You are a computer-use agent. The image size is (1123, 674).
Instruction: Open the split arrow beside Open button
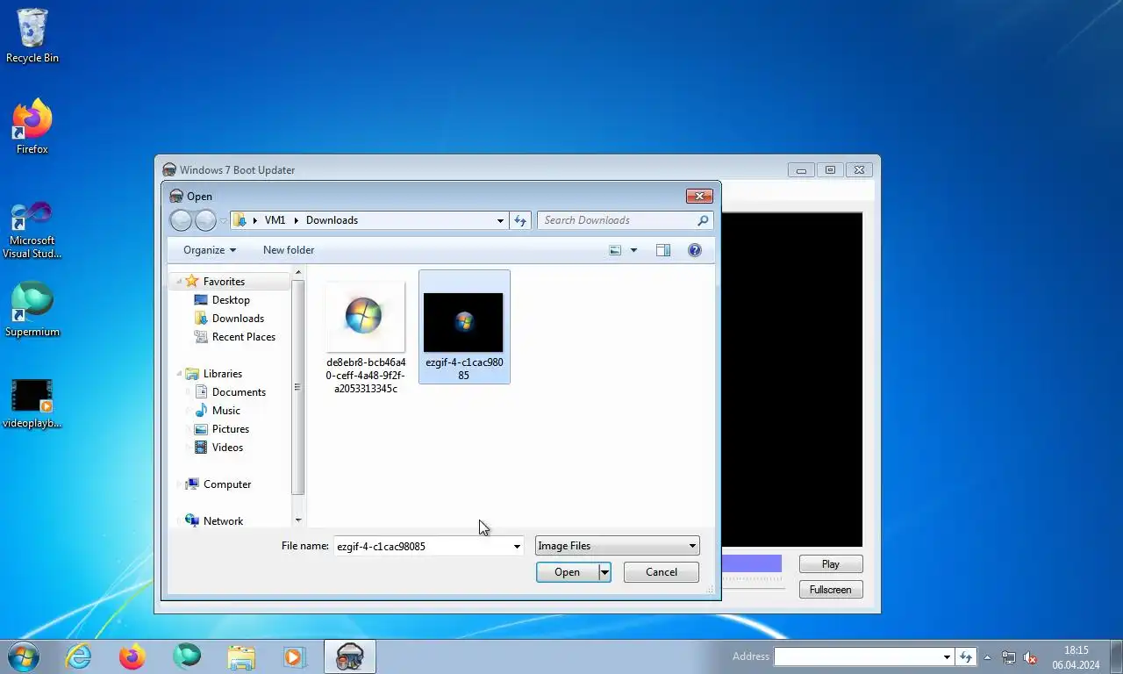click(x=604, y=572)
